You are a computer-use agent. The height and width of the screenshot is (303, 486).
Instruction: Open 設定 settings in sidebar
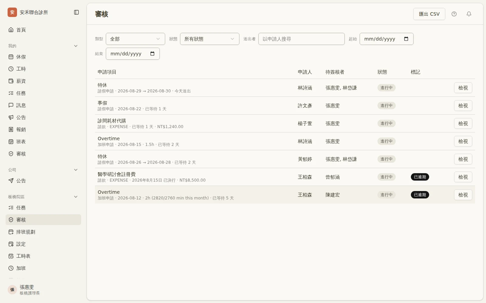(43, 244)
